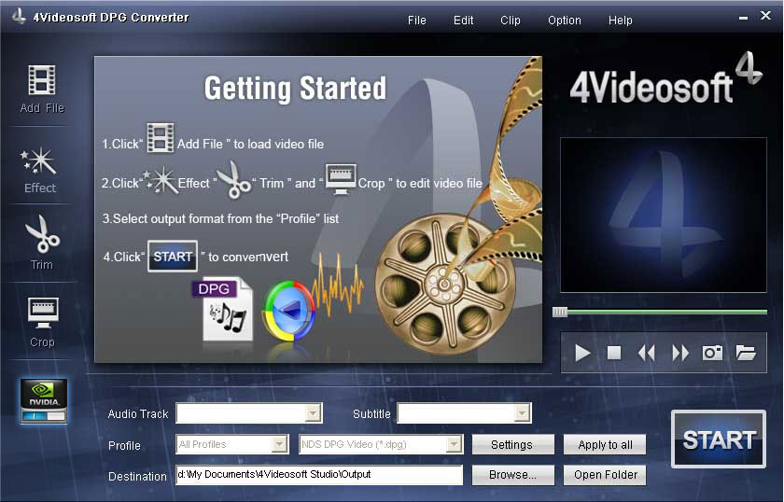Open the snapshot folder icon
The height and width of the screenshot is (502, 784).
tap(746, 353)
